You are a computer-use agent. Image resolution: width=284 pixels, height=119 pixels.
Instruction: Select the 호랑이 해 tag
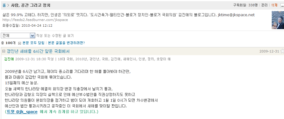click(163, 59)
